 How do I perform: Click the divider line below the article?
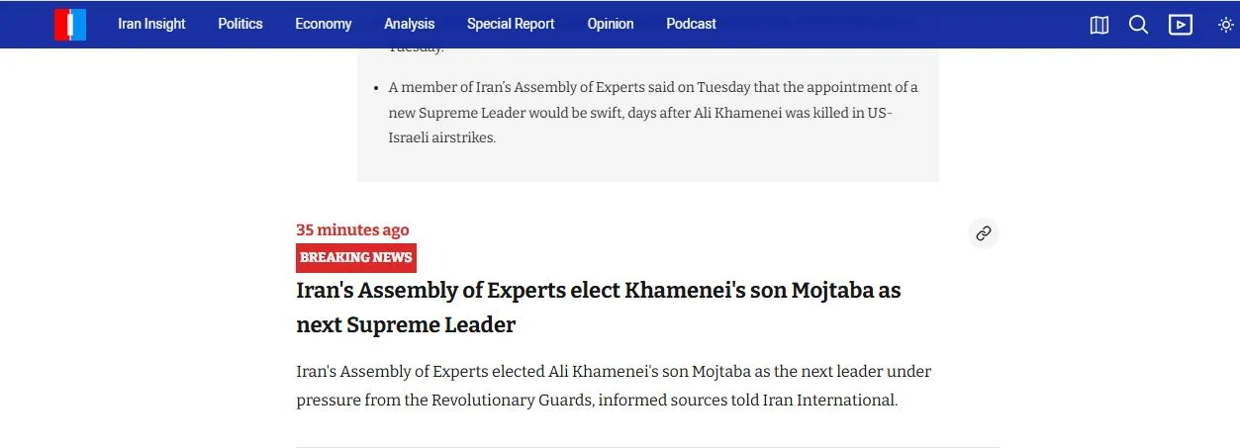click(647, 447)
